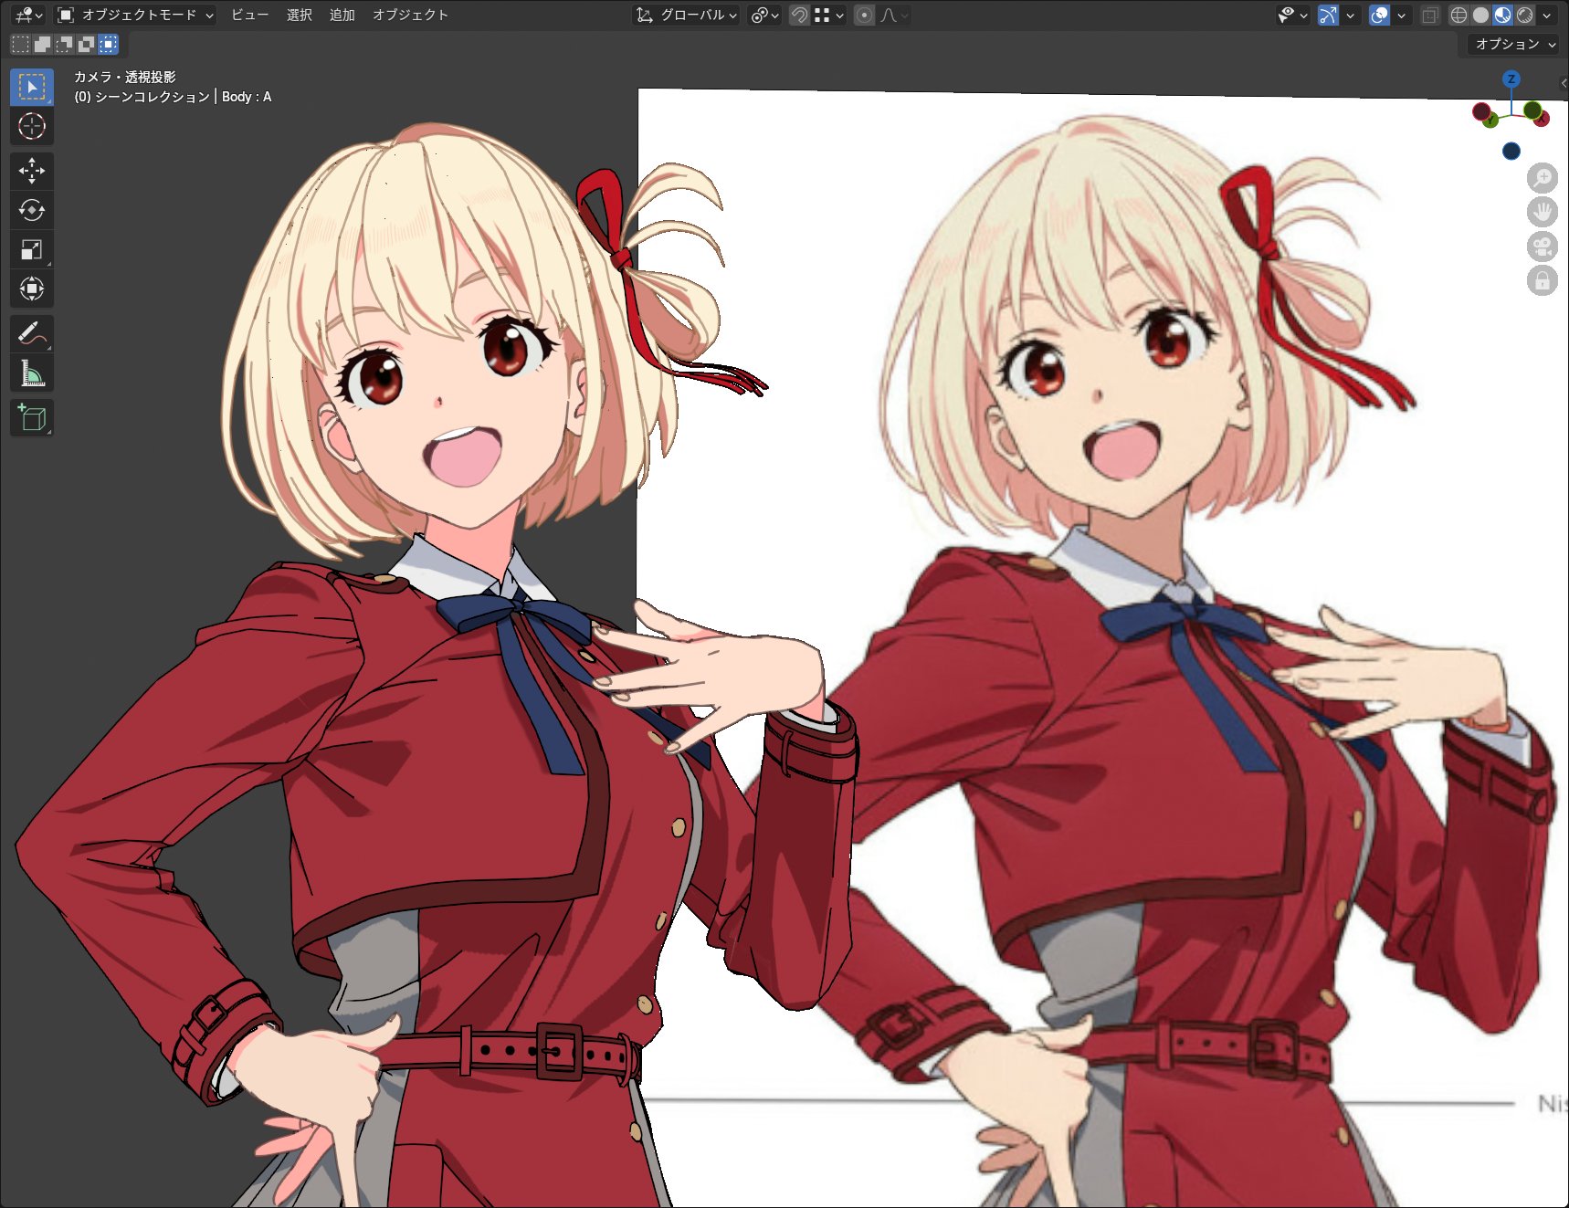
Task: Open the 追加 menu
Action: coord(342,15)
